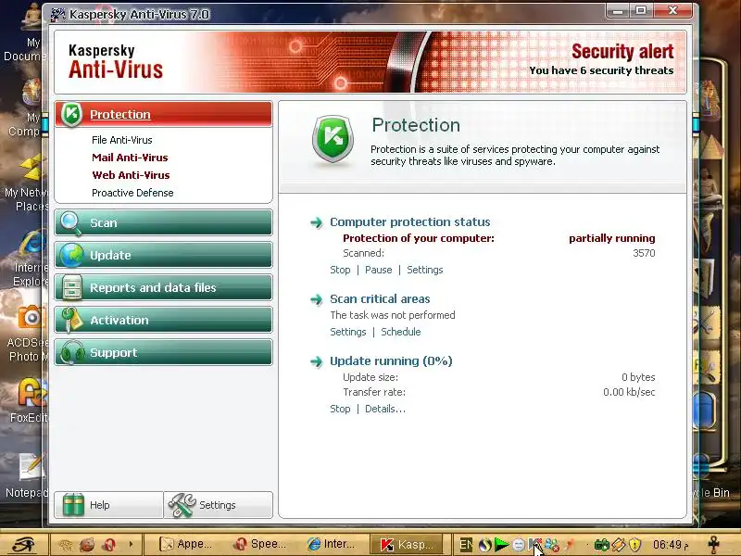Image resolution: width=741 pixels, height=556 pixels.
Task: Click the ankh icon at the taskbar end
Action: 714,544
